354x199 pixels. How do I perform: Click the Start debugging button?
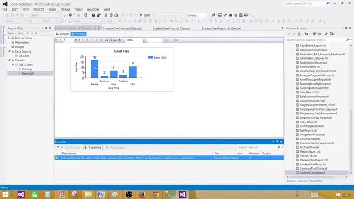[145, 15]
